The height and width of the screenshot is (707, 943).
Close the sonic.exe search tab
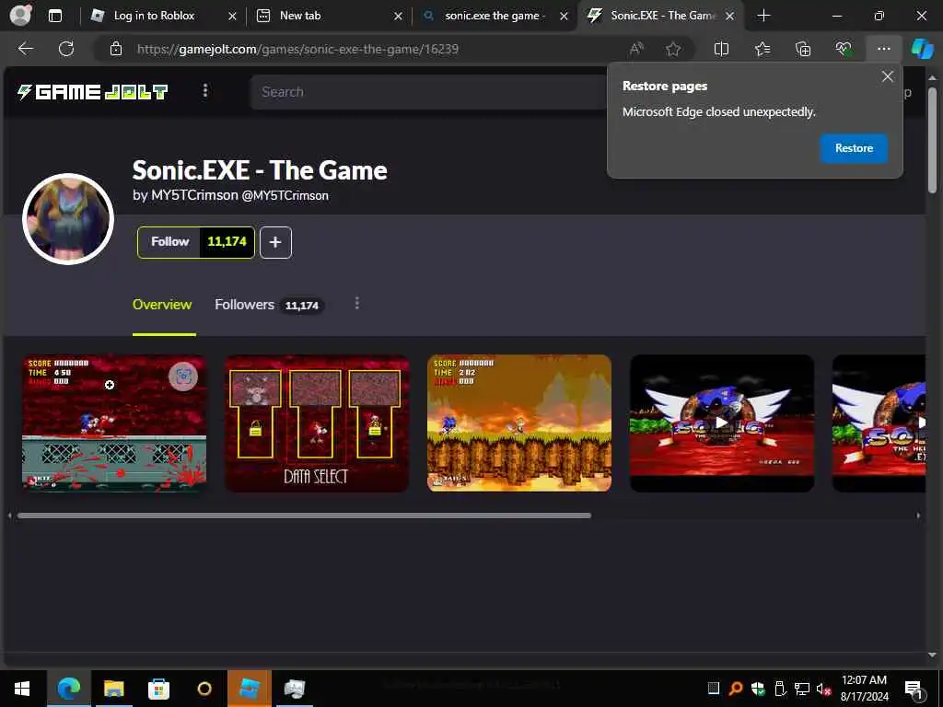(x=564, y=17)
